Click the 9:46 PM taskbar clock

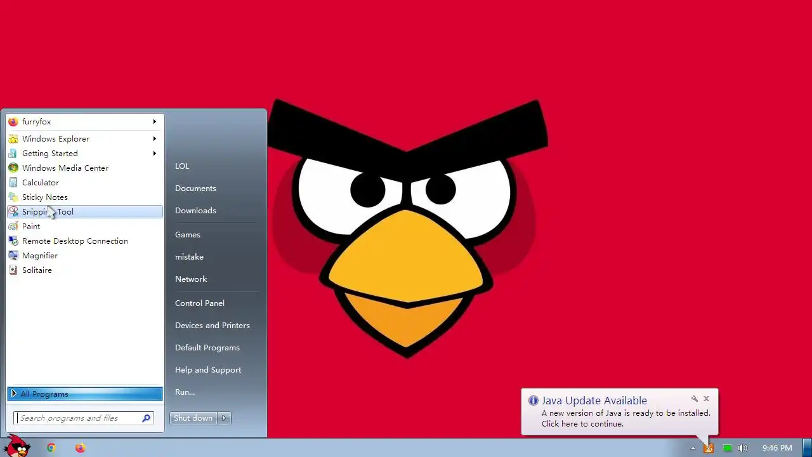click(x=777, y=448)
